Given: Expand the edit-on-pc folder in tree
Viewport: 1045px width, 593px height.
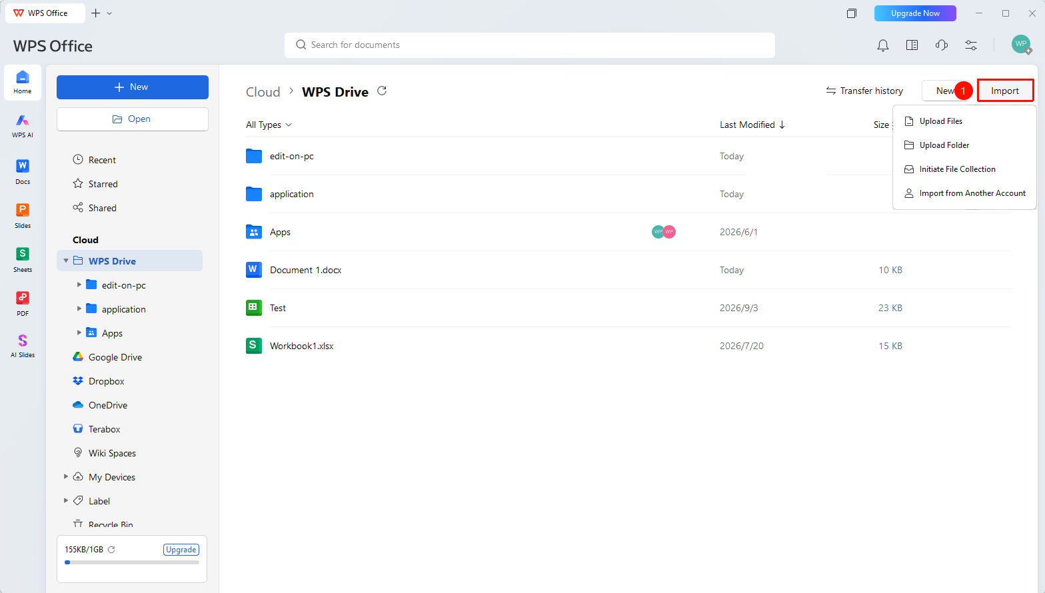Looking at the screenshot, I should pyautogui.click(x=79, y=285).
